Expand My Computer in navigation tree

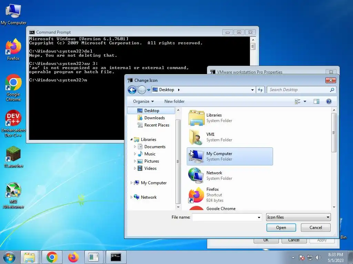(131, 183)
